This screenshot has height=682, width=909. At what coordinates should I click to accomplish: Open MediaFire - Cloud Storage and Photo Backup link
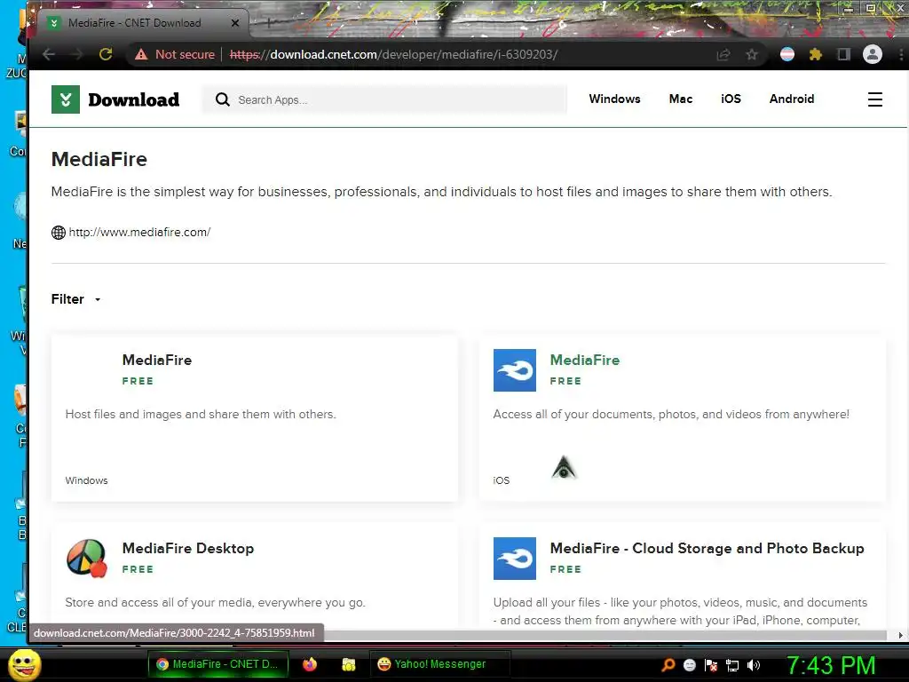point(707,549)
